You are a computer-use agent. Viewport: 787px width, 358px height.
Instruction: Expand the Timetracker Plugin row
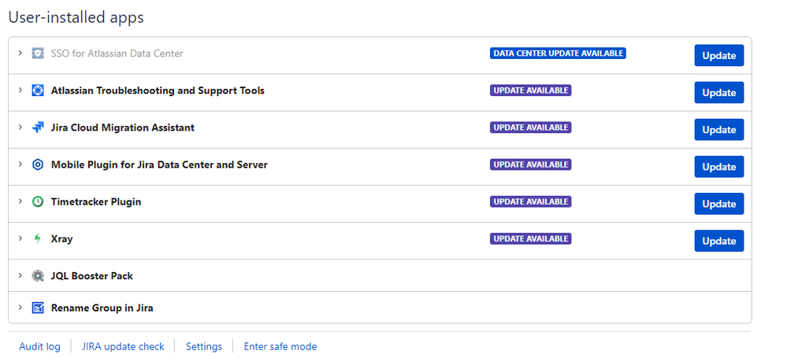click(x=20, y=201)
